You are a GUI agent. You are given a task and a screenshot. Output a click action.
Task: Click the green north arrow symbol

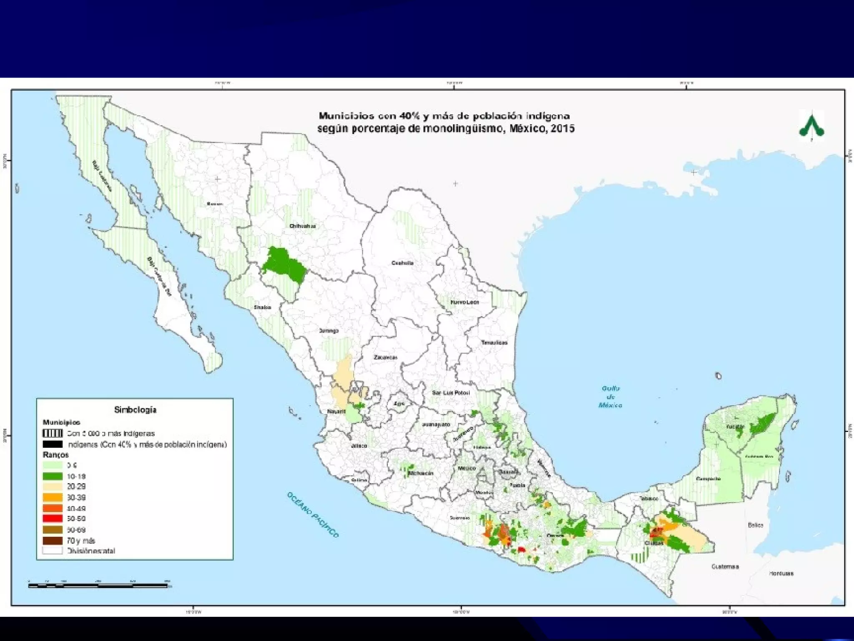pyautogui.click(x=811, y=126)
